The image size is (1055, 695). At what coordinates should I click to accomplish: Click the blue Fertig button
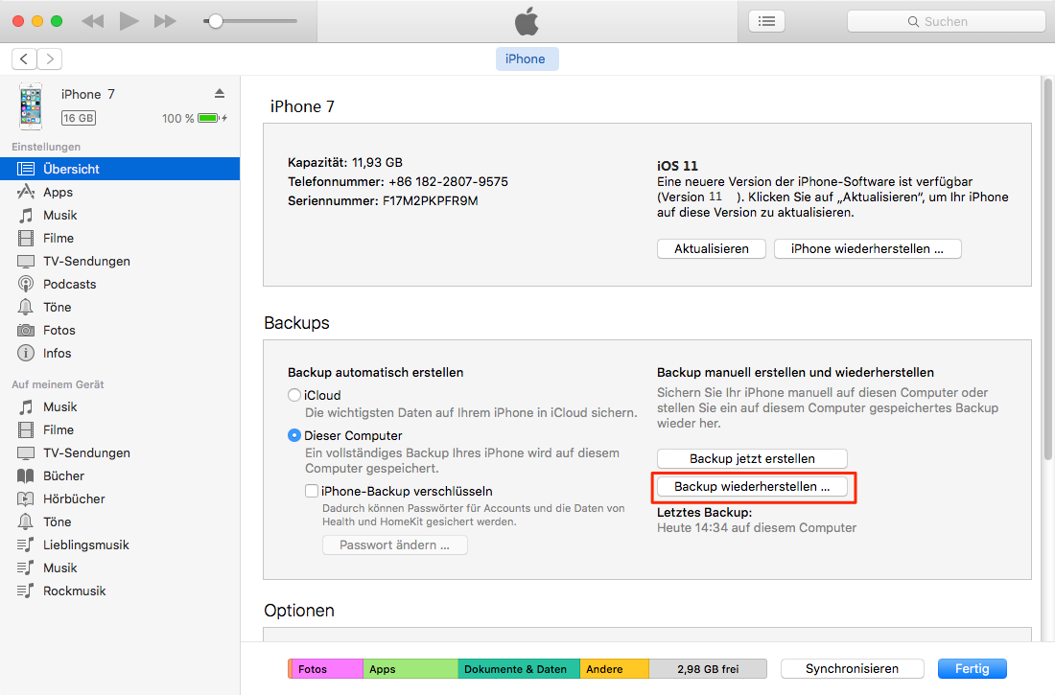click(972, 669)
